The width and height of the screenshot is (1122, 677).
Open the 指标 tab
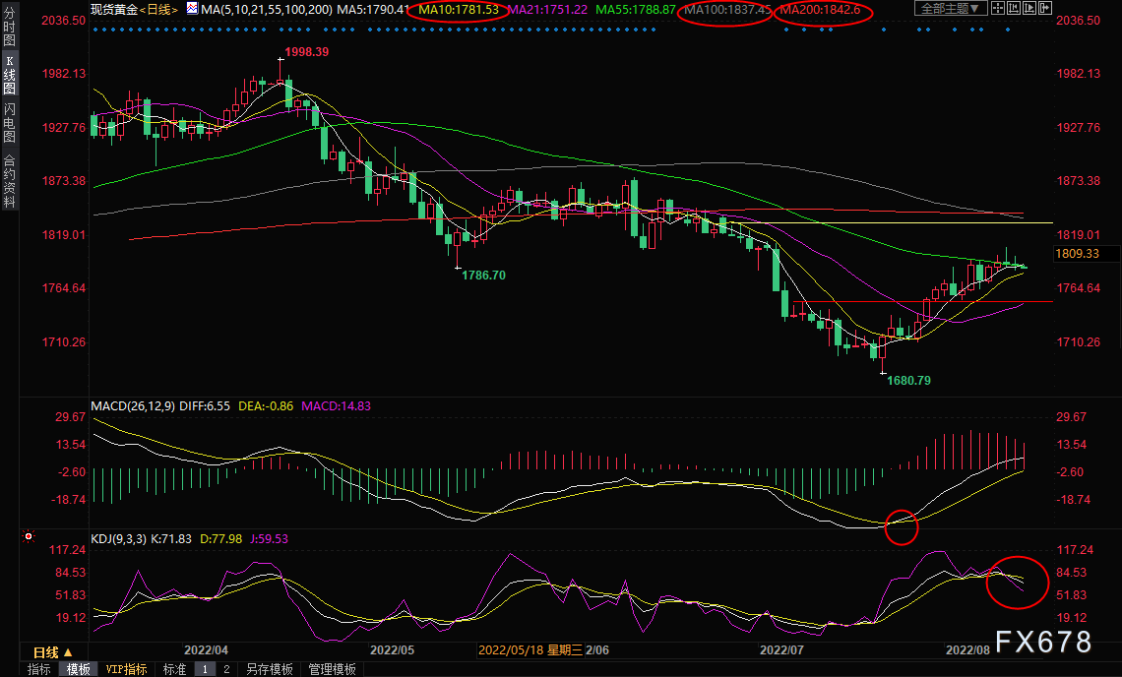(x=38, y=669)
